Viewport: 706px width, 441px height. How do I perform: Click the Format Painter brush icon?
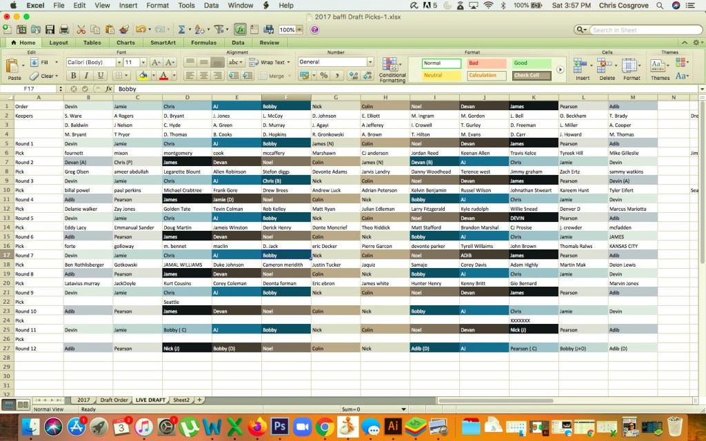pyautogui.click(x=124, y=30)
